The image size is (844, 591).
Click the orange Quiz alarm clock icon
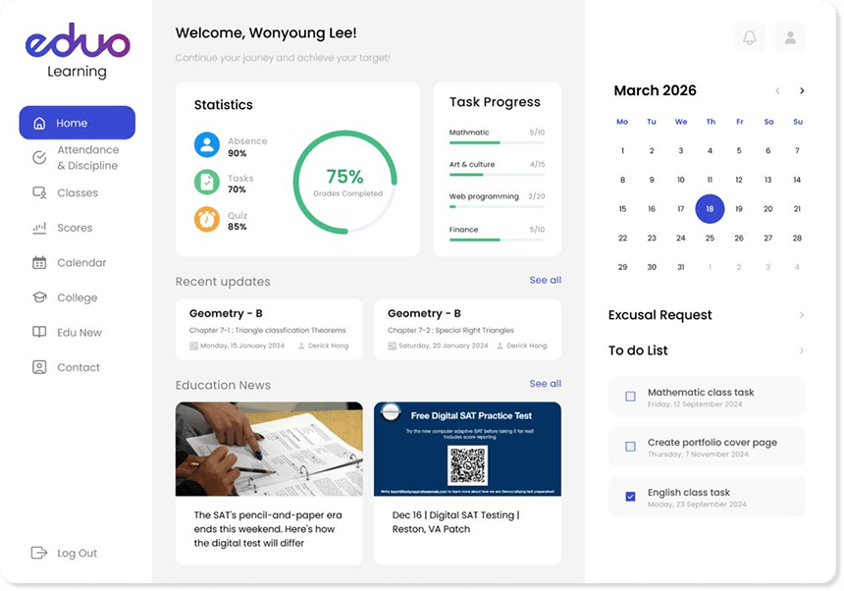[207, 219]
